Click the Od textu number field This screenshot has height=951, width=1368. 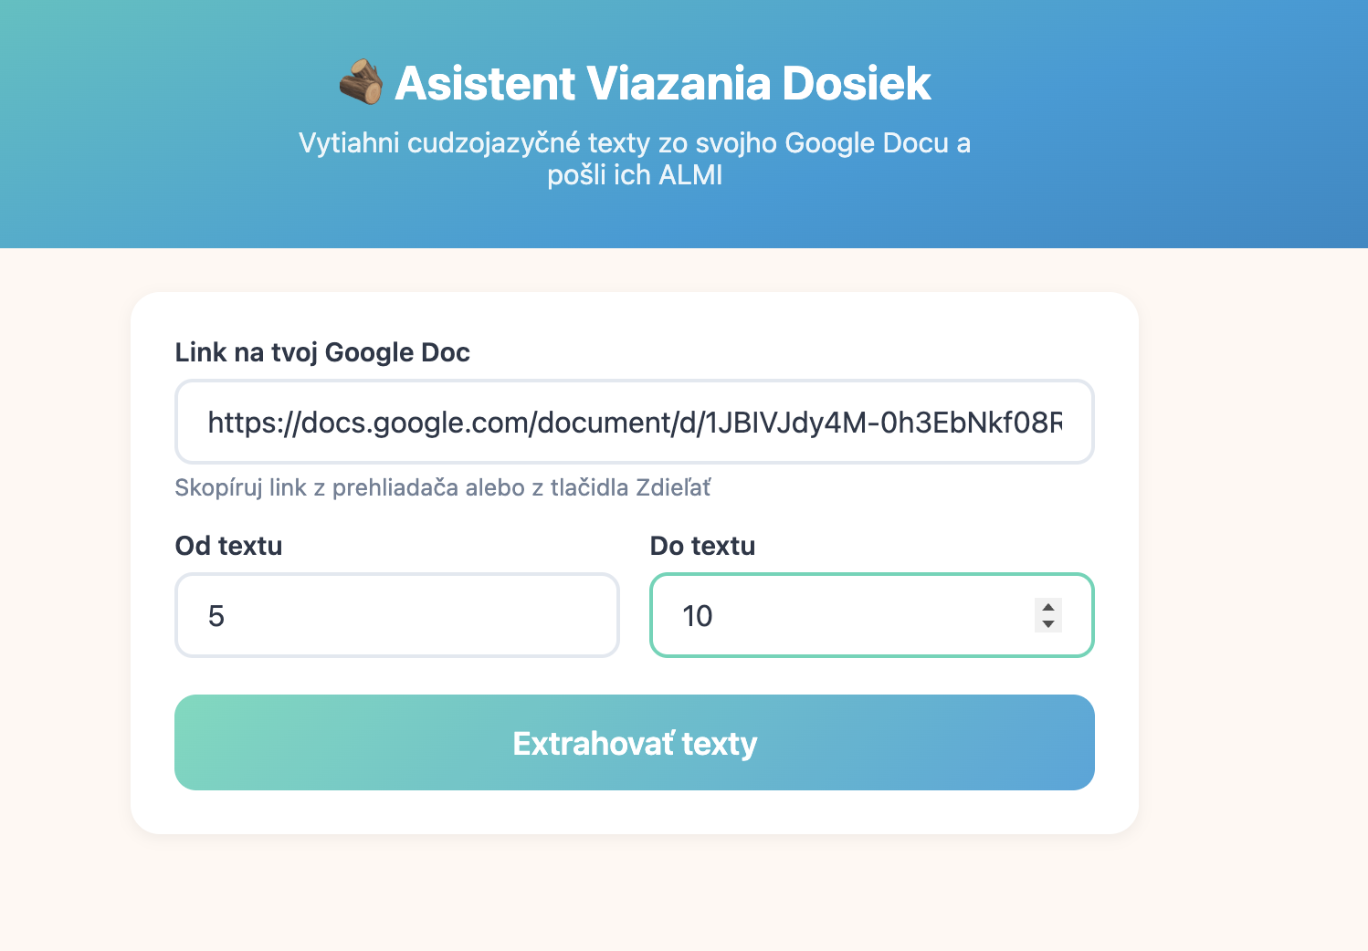coord(396,615)
